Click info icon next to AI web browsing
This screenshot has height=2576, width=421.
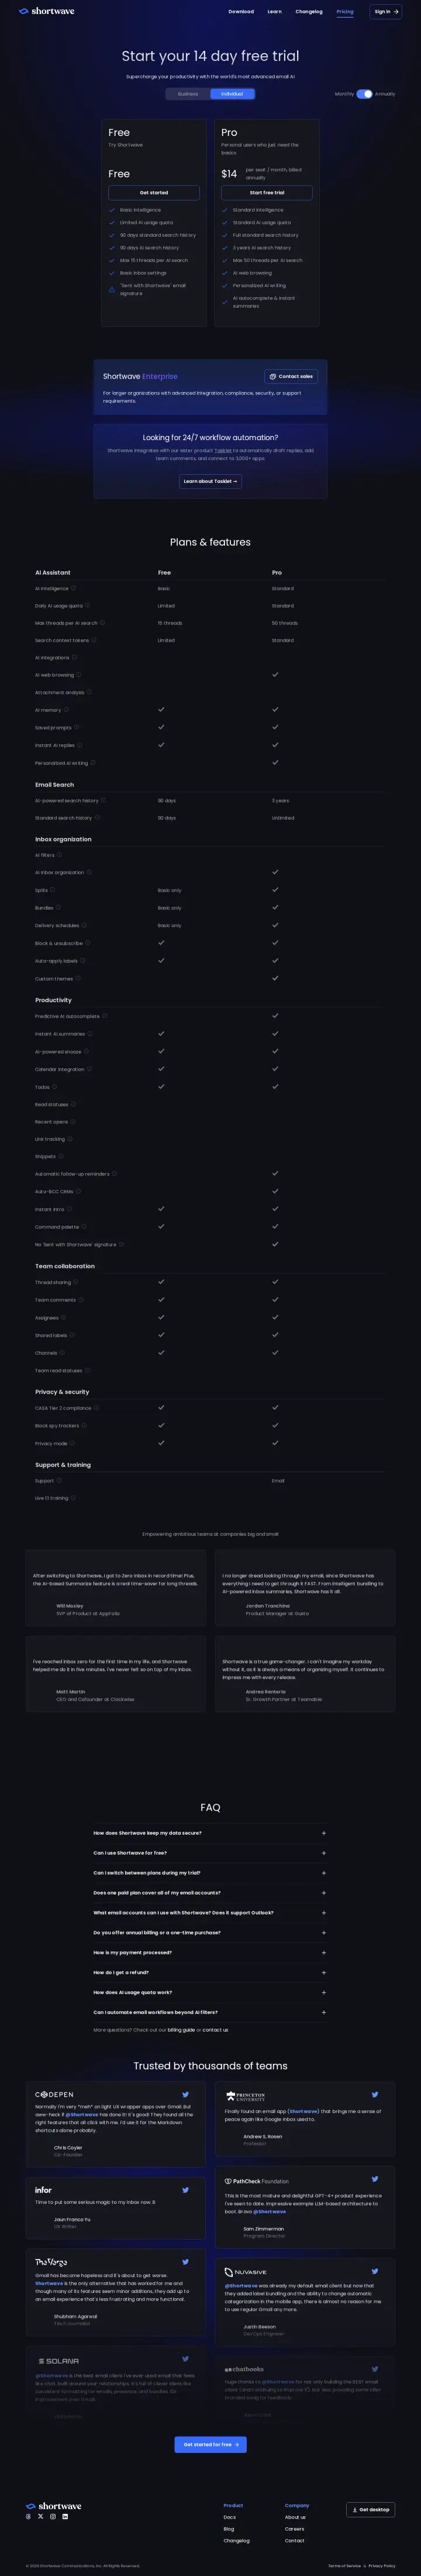(79, 675)
